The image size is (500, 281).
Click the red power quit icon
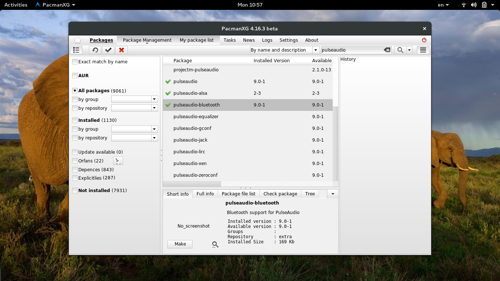coord(424,40)
